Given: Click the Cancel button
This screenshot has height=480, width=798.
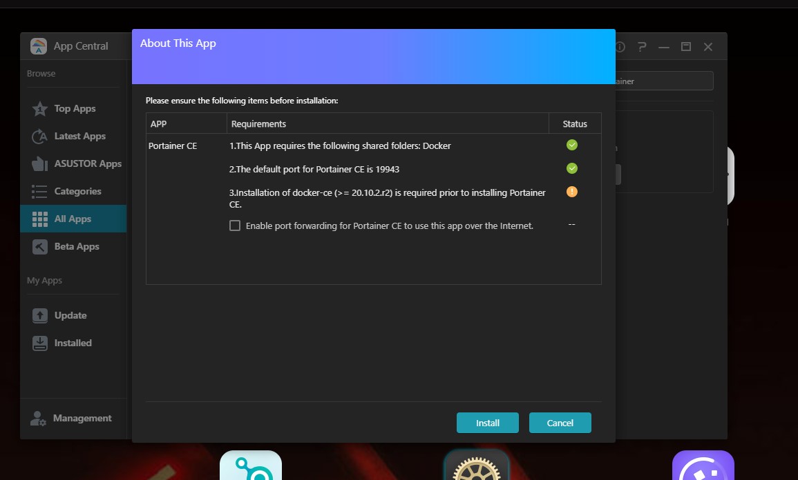Looking at the screenshot, I should tap(560, 423).
